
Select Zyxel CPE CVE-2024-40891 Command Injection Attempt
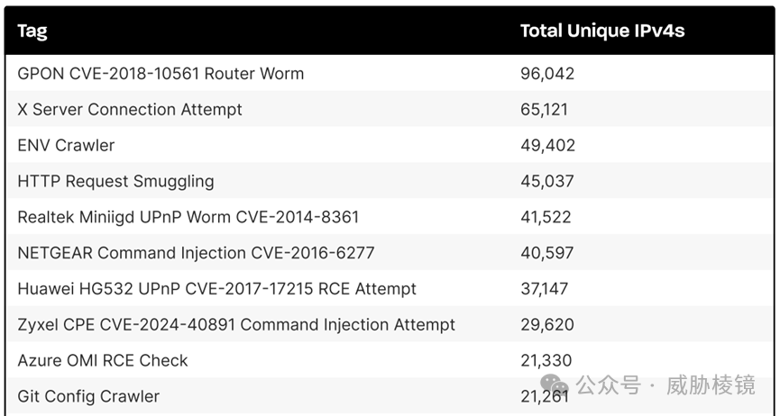point(236,324)
